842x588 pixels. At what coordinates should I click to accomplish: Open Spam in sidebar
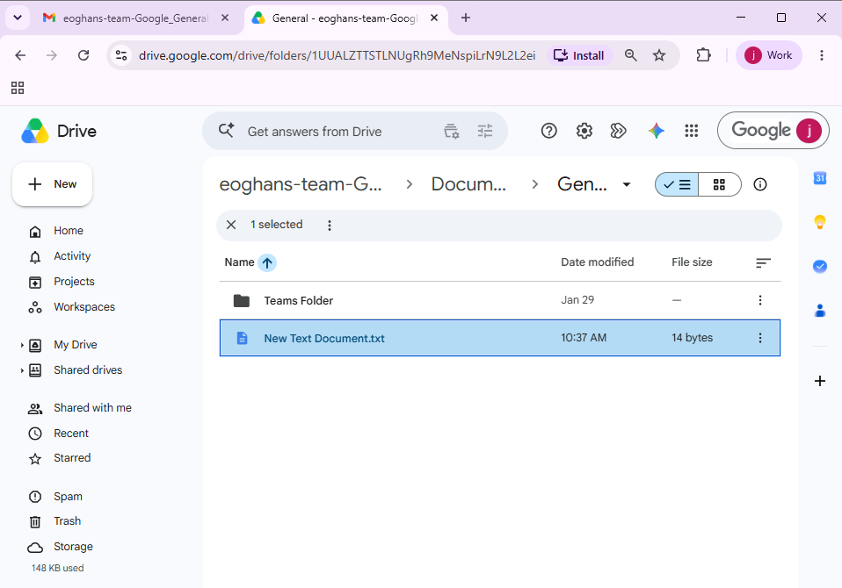pyautogui.click(x=68, y=497)
